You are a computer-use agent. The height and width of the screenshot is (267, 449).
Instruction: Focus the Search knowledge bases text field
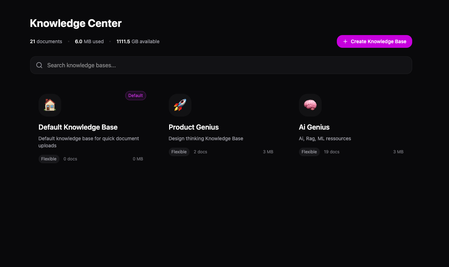click(226, 65)
